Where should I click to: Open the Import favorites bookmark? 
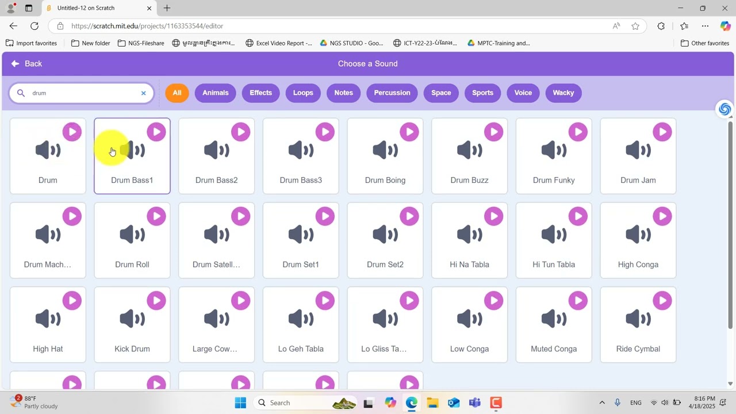coord(31,43)
